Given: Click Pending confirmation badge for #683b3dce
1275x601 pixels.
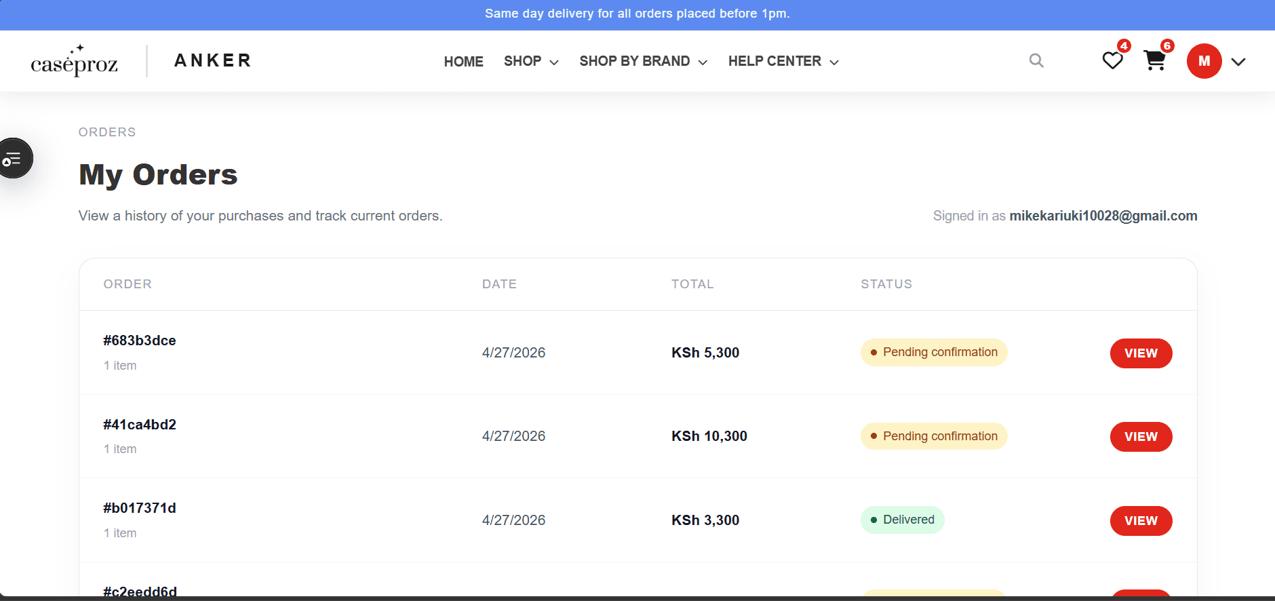Looking at the screenshot, I should (x=934, y=352).
